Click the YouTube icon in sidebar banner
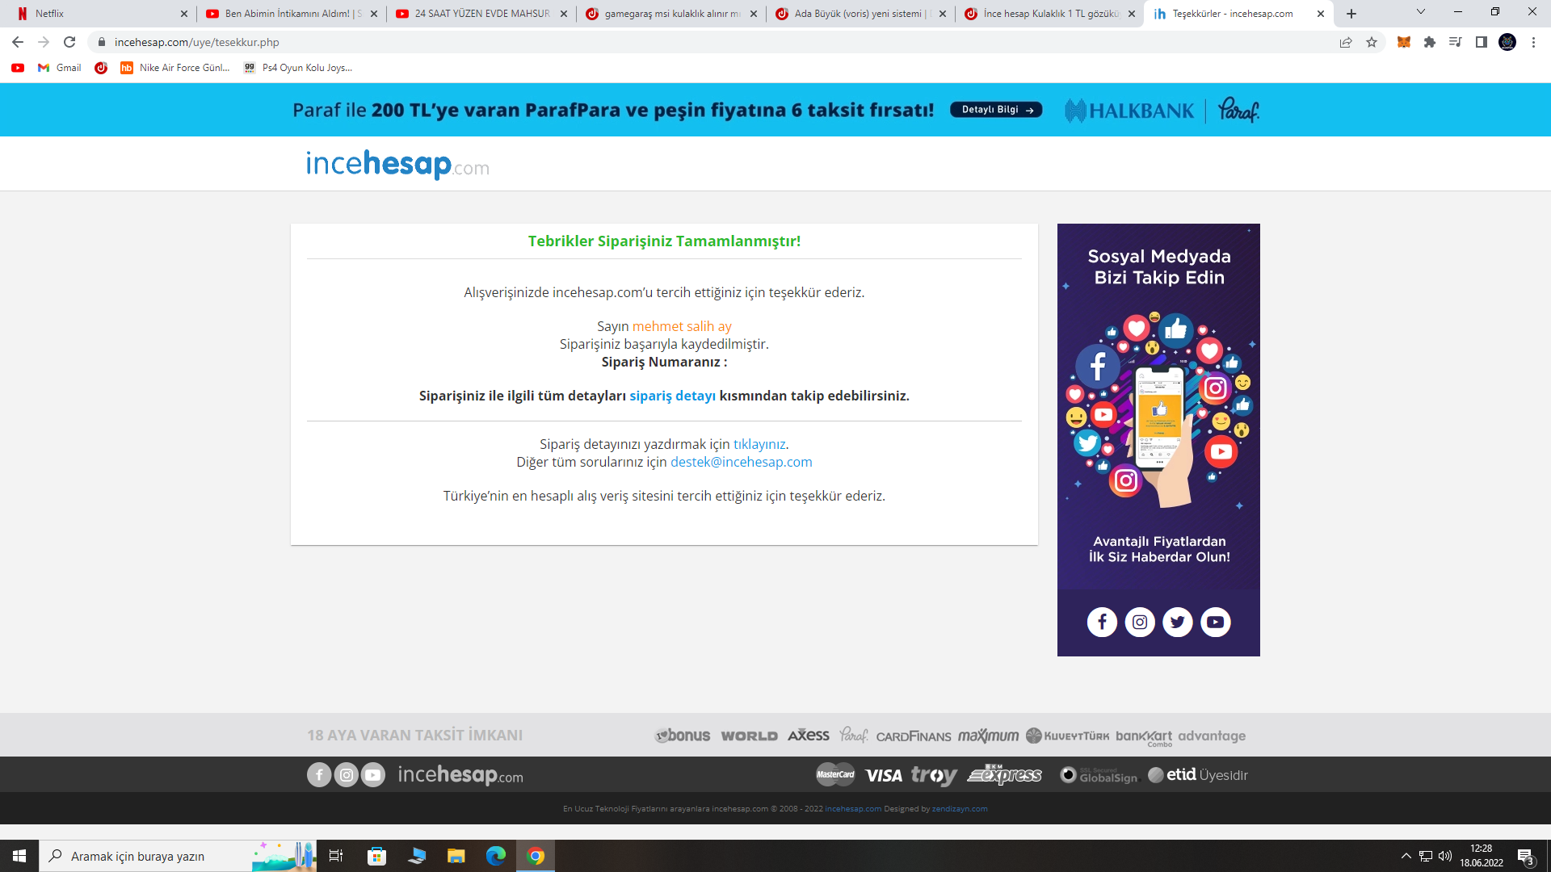Viewport: 1551px width, 872px height. 1216,622
